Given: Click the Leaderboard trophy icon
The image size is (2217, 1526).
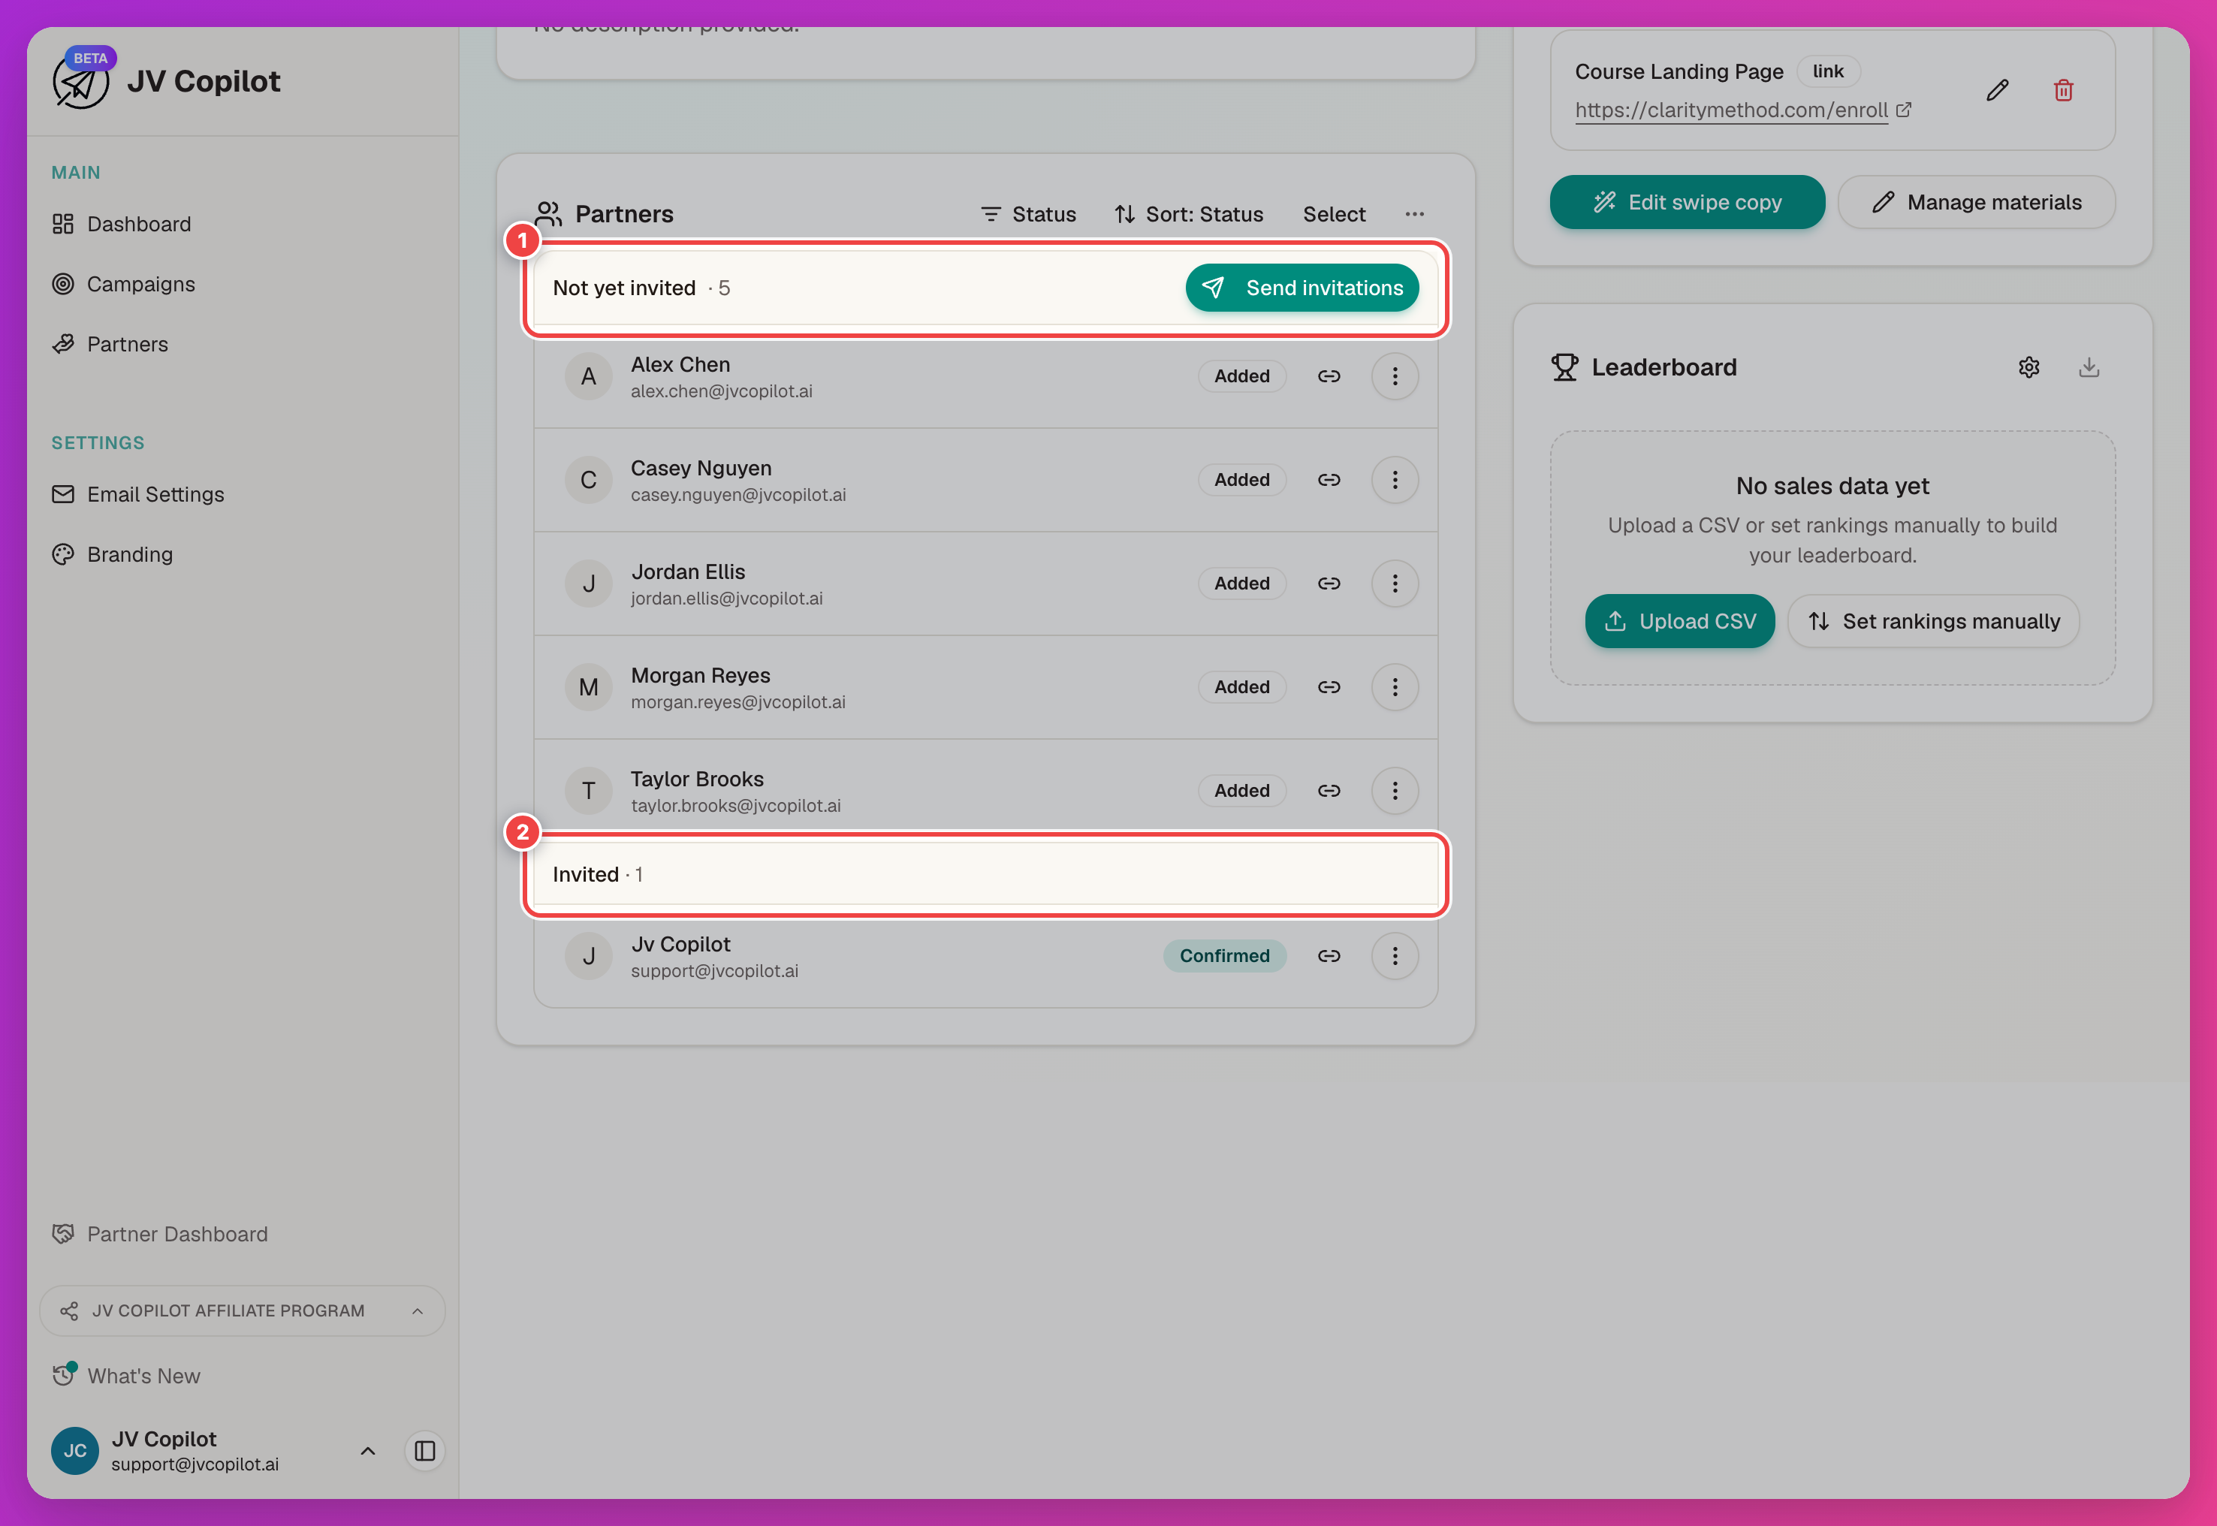Looking at the screenshot, I should (x=1564, y=367).
